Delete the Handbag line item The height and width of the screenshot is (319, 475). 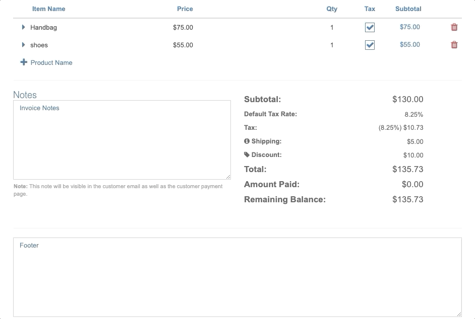(x=454, y=27)
